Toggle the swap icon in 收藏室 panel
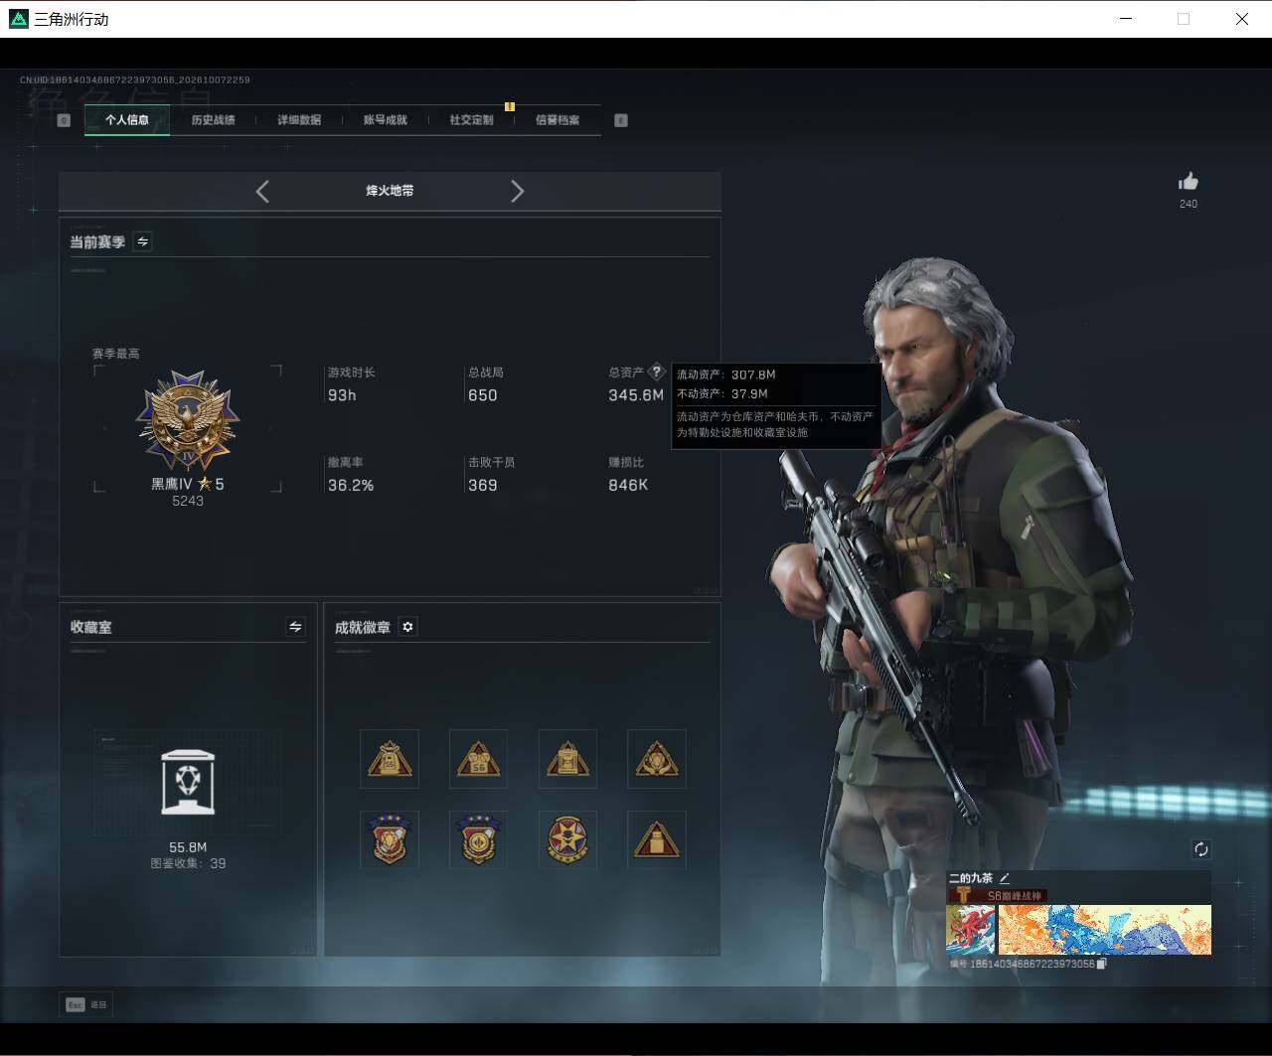The width and height of the screenshot is (1272, 1056). pos(295,627)
